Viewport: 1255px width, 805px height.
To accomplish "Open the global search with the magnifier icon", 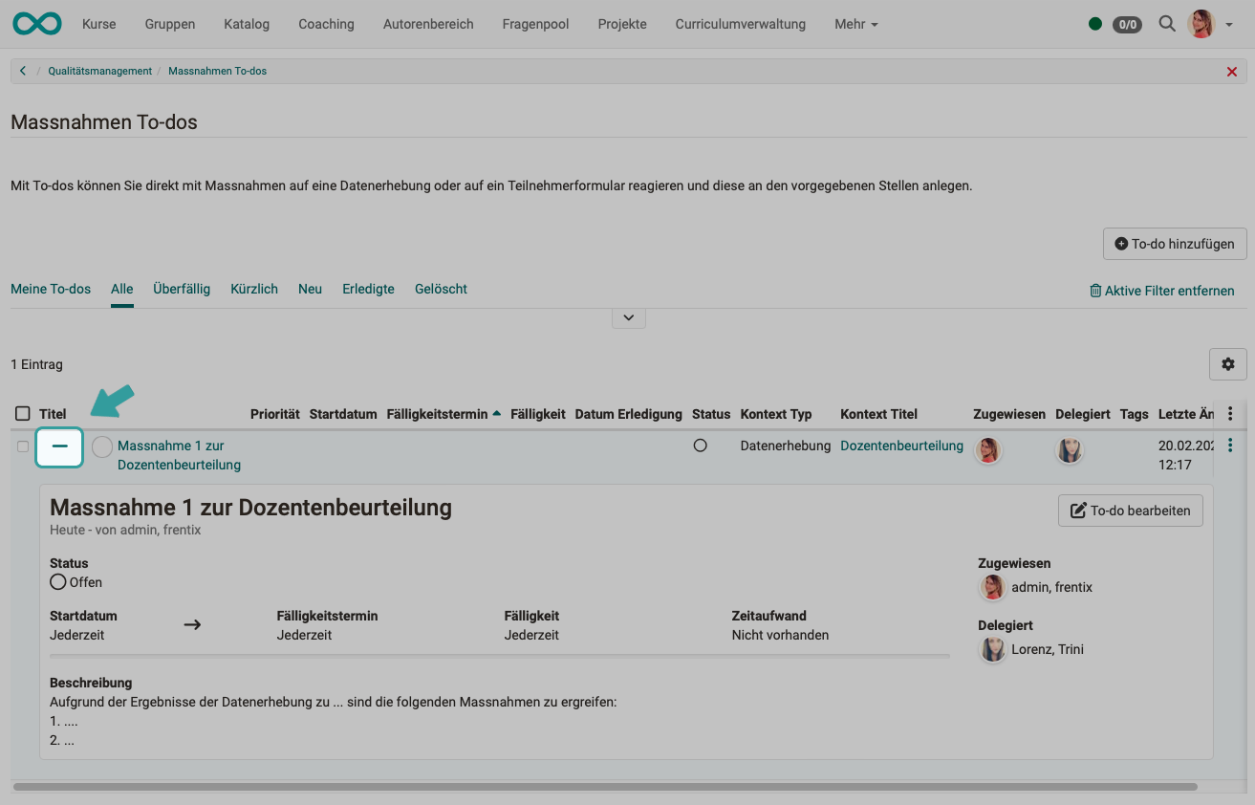I will click(1166, 24).
